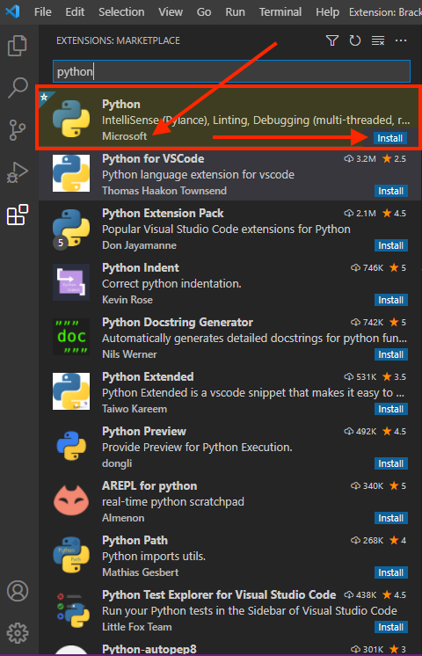Open the Terminal menu
This screenshot has height=656, width=422.
tap(280, 11)
